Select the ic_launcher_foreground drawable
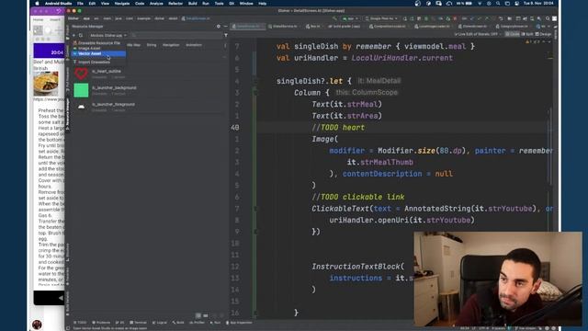Image resolution: width=588 pixels, height=331 pixels. [149, 107]
